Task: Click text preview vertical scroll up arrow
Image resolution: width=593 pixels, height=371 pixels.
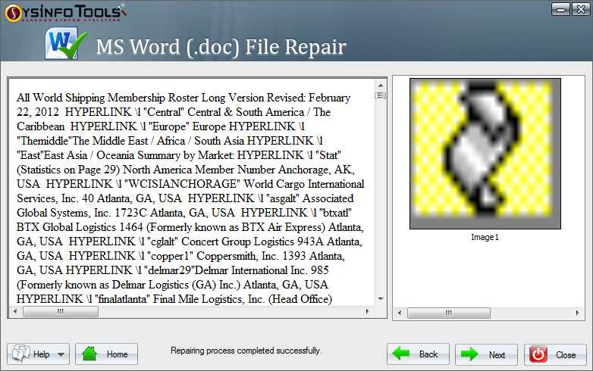Action: click(381, 86)
